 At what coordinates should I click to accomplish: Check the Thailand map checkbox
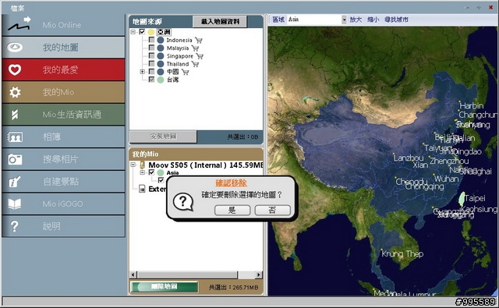(x=152, y=64)
